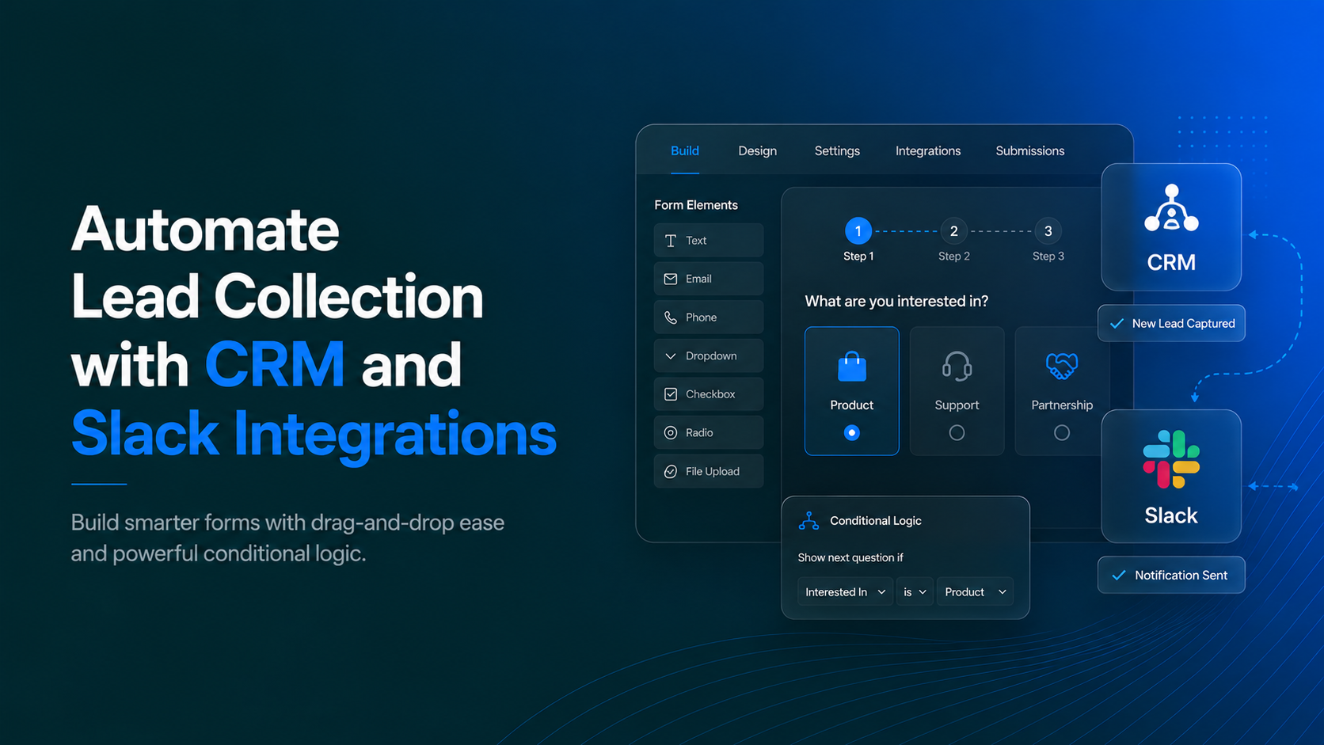This screenshot has width=1324, height=745.
Task: Click the Email envelope icon
Action: (x=671, y=279)
